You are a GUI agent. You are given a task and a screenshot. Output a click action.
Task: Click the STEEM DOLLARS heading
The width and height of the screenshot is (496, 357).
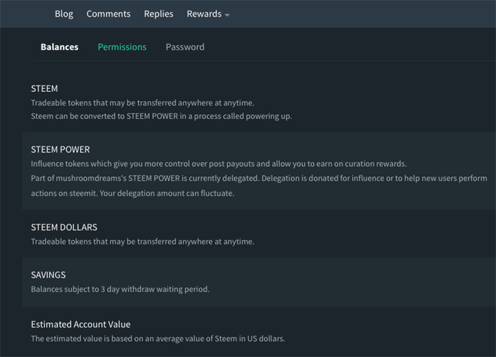[64, 227]
